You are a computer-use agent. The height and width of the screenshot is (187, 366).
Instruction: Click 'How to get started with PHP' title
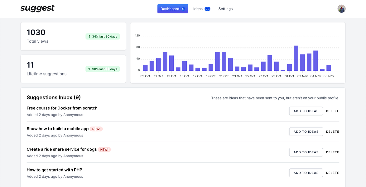(54, 170)
